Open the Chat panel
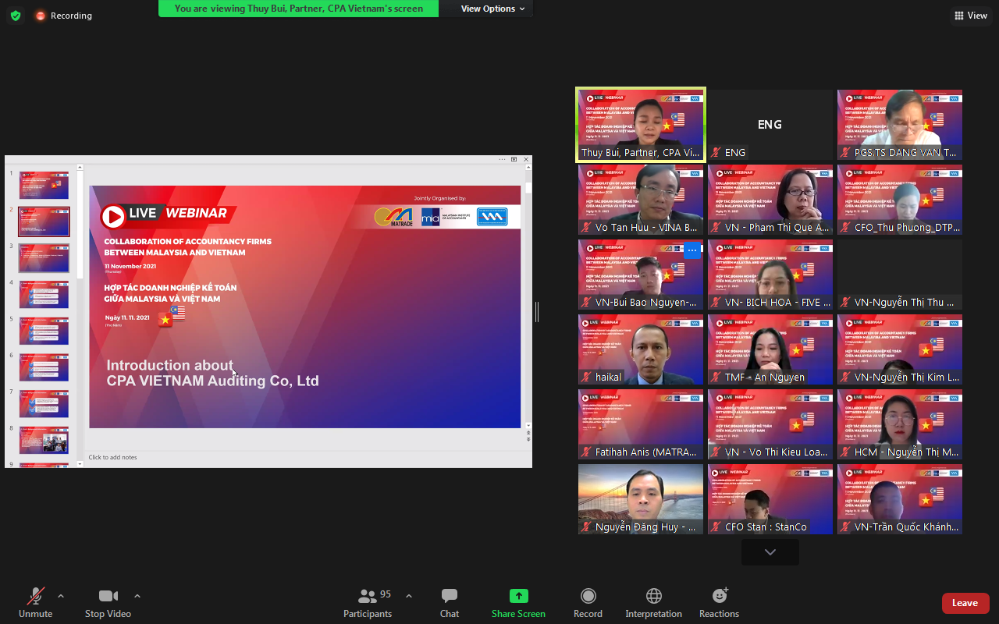The height and width of the screenshot is (624, 999). point(450,603)
